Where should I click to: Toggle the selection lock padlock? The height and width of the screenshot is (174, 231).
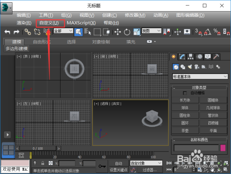pyautogui.click(x=43, y=163)
